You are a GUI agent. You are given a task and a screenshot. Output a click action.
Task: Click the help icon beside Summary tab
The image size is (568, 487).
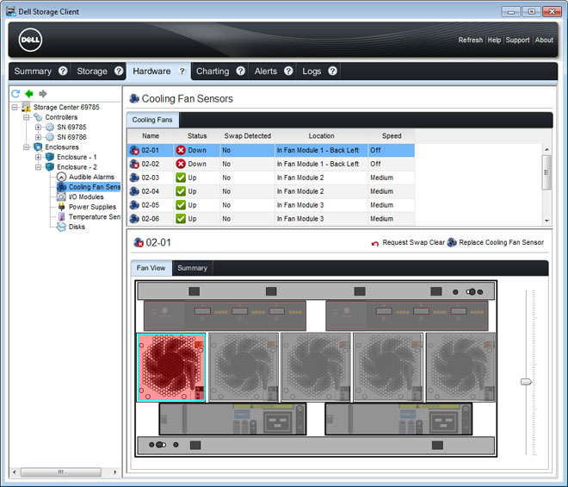pyautogui.click(x=62, y=71)
